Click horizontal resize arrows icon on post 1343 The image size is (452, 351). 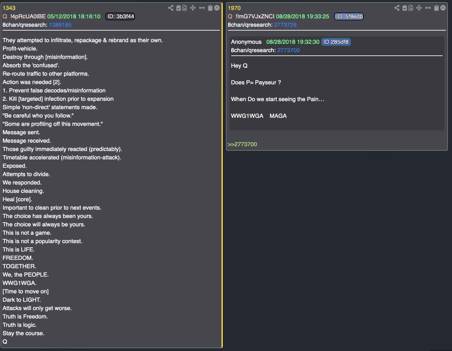coord(202,8)
